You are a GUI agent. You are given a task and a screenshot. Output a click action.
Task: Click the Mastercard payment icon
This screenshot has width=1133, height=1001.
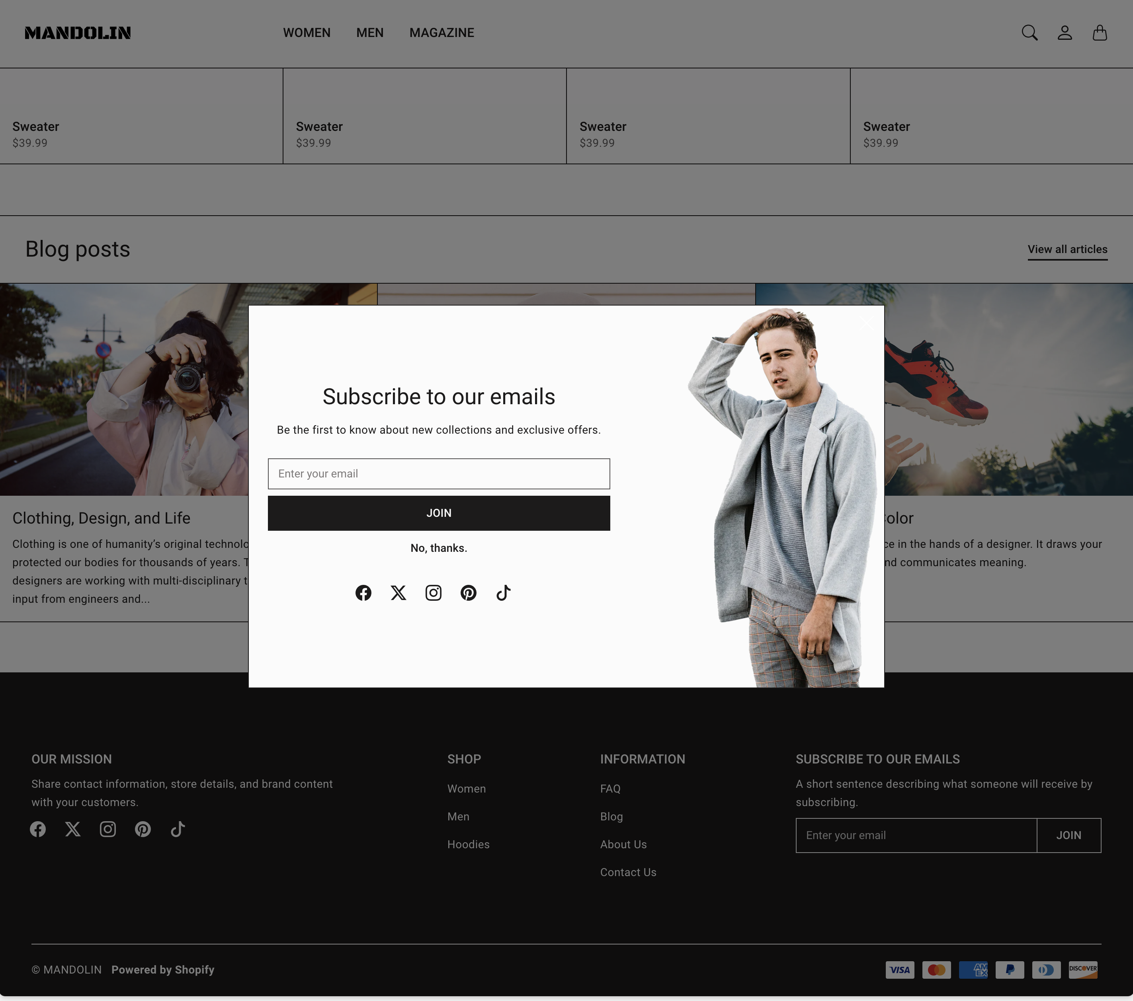936,970
